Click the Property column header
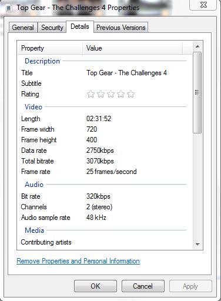The image size is (221, 301). tap(50, 48)
